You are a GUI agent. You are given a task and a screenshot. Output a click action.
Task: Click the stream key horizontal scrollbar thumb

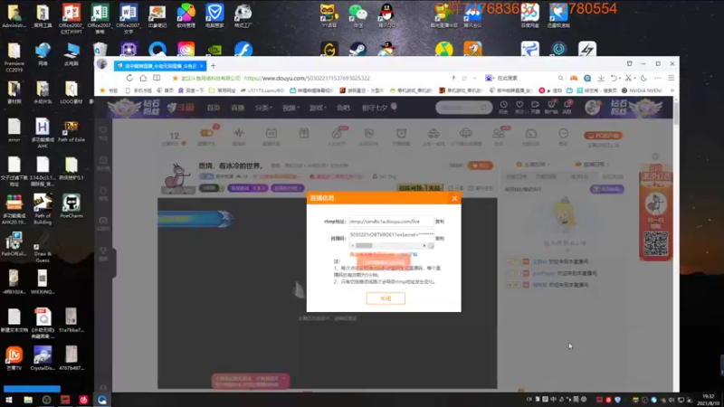point(364,245)
